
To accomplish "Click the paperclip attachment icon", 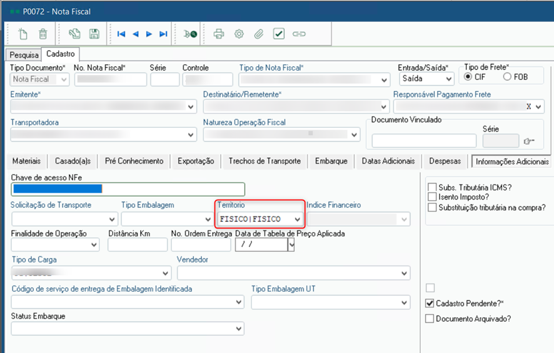I will (x=259, y=34).
